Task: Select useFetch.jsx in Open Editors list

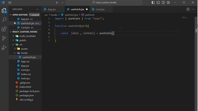Action: (25, 23)
